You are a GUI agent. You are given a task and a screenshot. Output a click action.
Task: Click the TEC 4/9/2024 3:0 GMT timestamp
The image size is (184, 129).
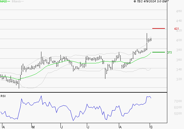[x=151, y=1]
